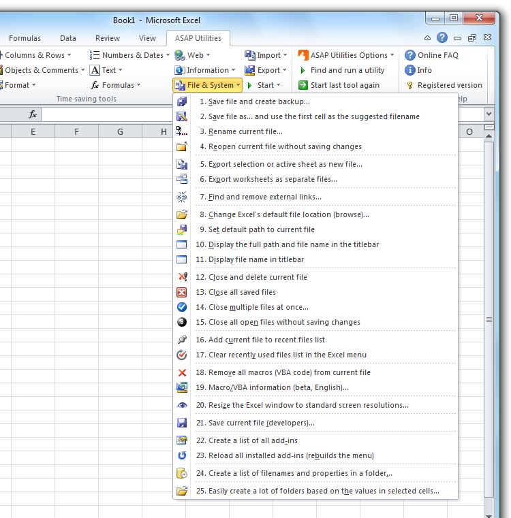Expand the Import dropdown
Image resolution: width=511 pixels, height=518 pixels.
tap(266, 55)
